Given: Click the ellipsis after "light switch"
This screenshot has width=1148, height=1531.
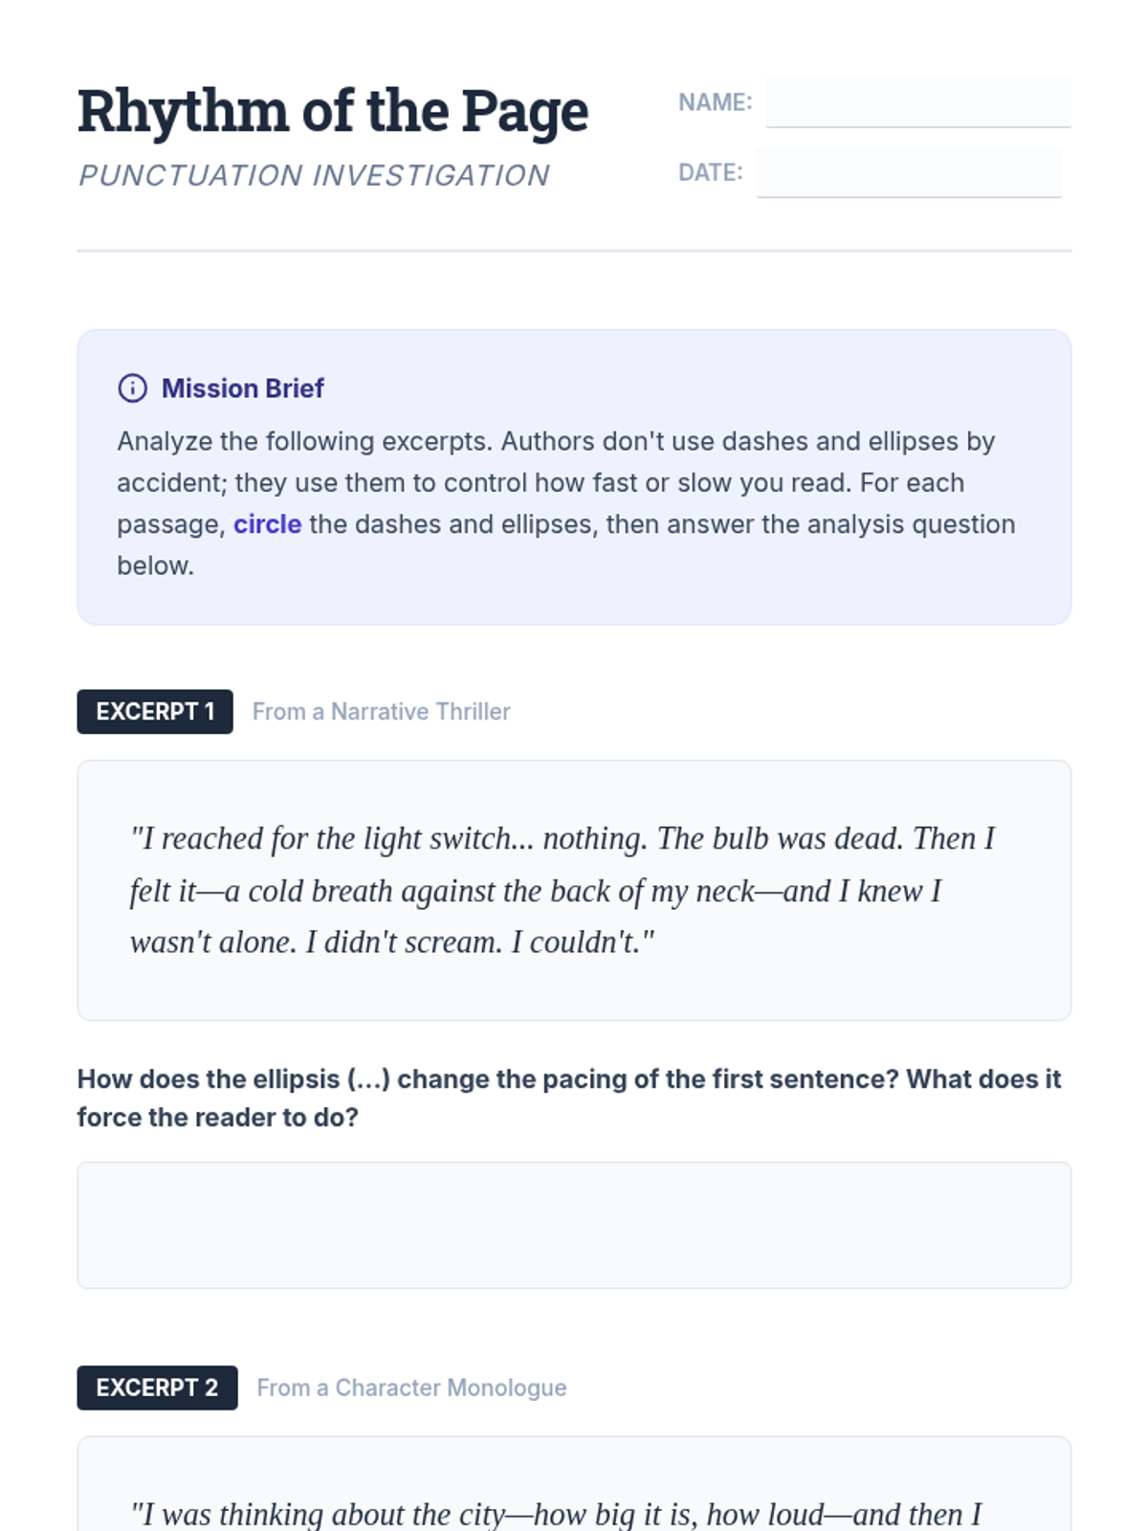Looking at the screenshot, I should 522,841.
